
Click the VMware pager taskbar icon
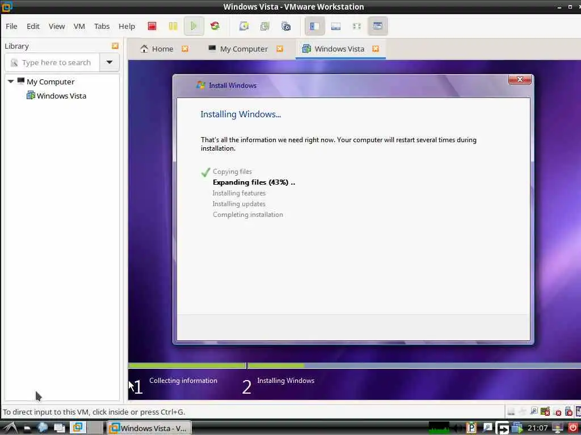click(x=77, y=428)
